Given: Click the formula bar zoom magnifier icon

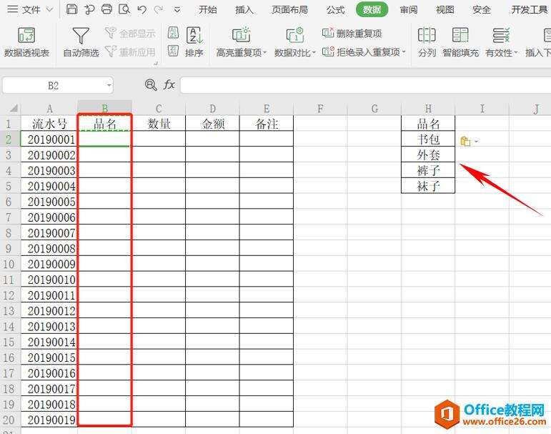Looking at the screenshot, I should coord(151,85).
